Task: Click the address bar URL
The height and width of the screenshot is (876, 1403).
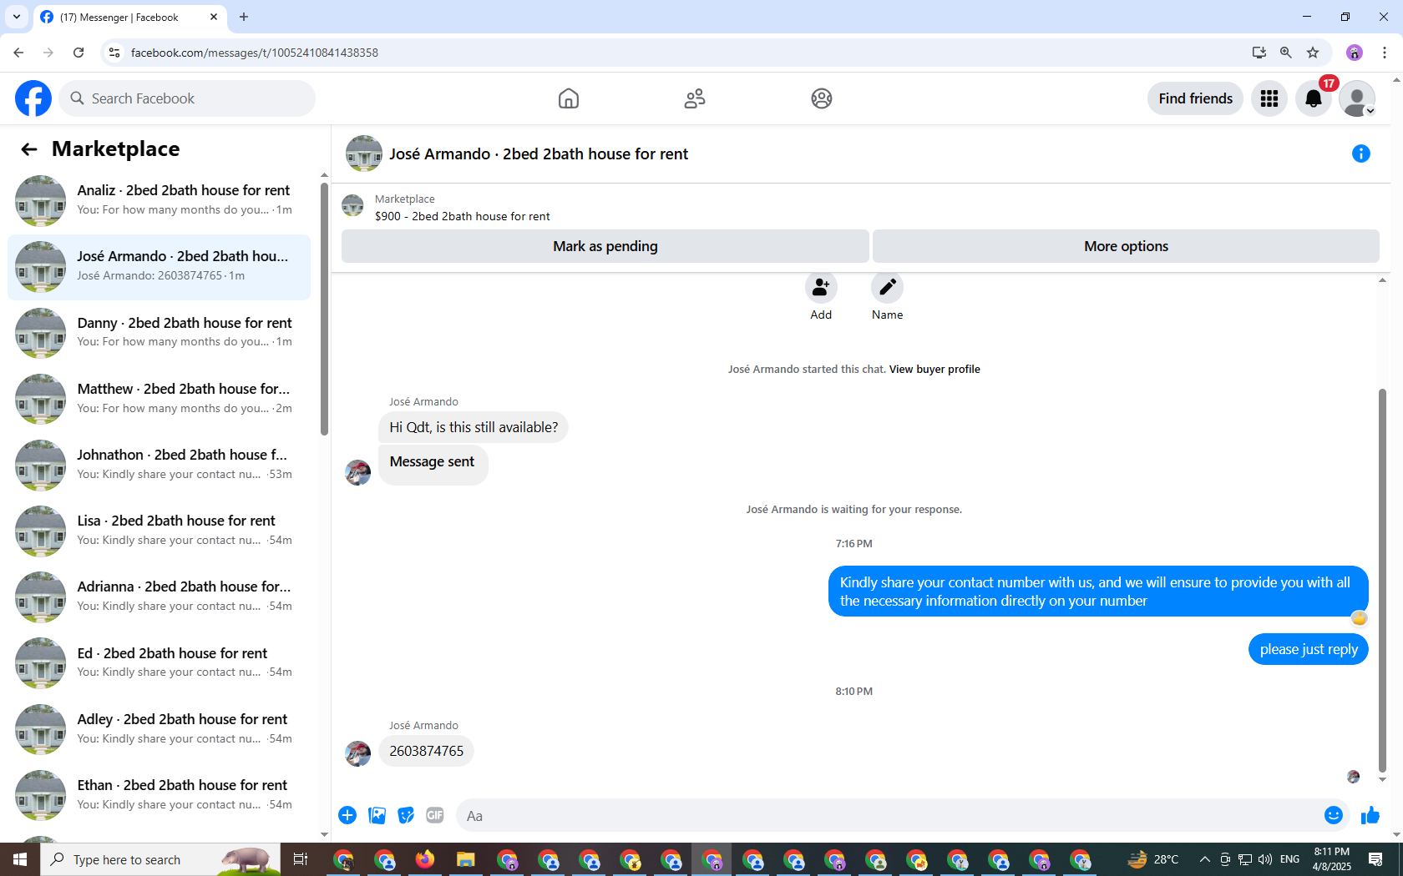Action: point(255,53)
